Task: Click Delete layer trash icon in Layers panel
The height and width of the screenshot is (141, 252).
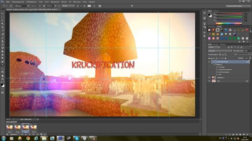Action: 247,135
